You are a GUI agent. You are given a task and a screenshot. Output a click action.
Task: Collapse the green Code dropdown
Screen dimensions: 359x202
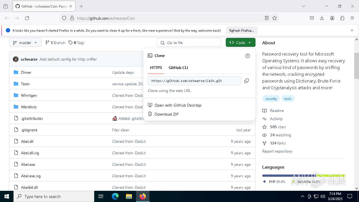[240, 42]
